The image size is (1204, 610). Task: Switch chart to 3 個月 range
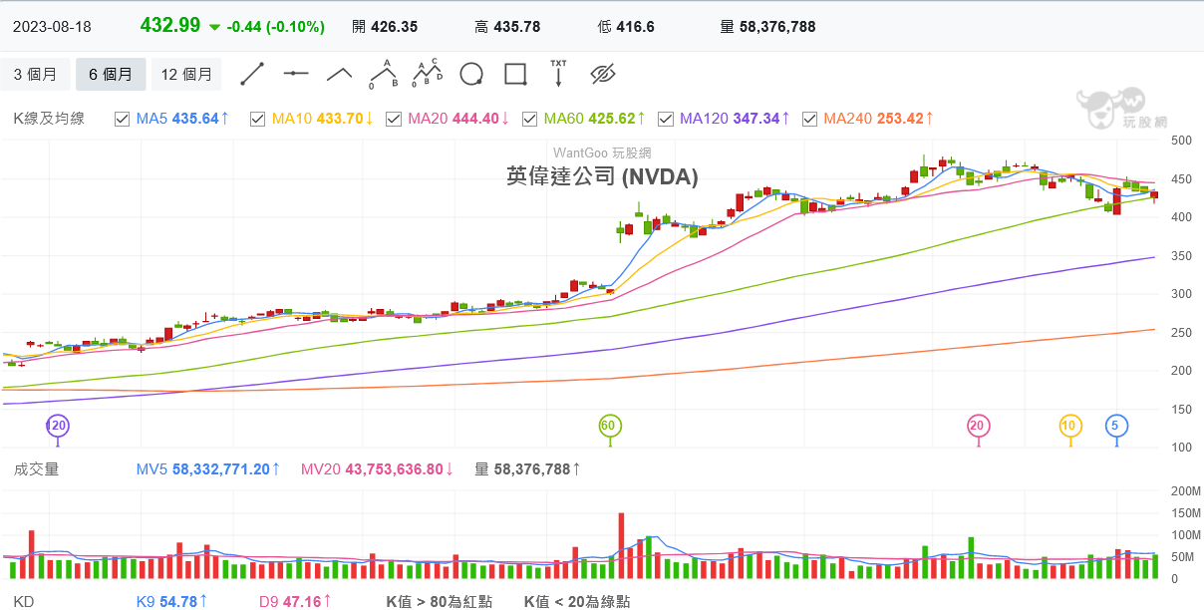(x=36, y=75)
